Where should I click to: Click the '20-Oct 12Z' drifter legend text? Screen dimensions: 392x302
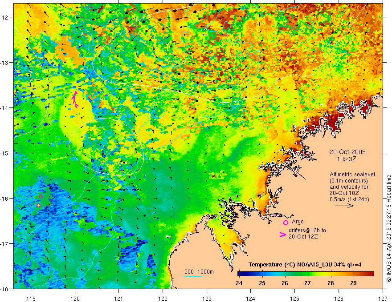click(x=303, y=237)
